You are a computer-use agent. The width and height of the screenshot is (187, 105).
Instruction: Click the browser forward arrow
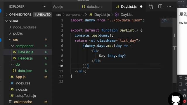(x=183, y=6)
